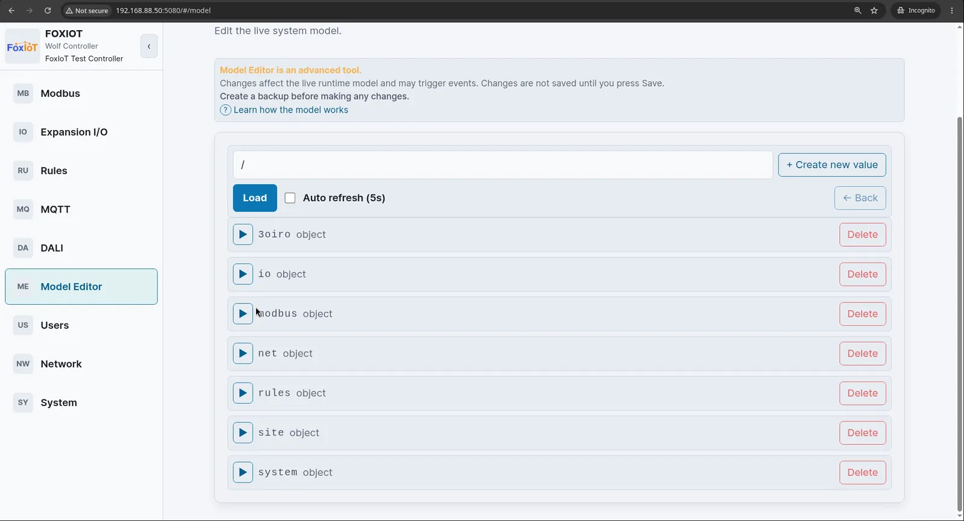964x521 pixels.
Task: Click 'Create a backup before making any changes.'
Action: [x=315, y=96]
